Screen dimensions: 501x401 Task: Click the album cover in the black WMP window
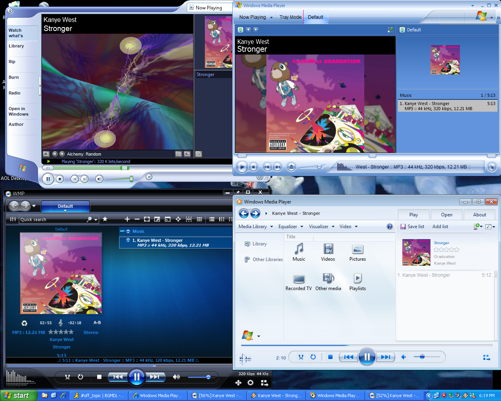pyautogui.click(x=61, y=274)
